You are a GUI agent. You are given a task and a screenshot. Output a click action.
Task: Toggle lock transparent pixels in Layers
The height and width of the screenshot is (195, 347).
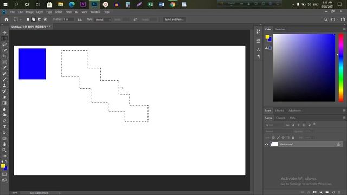click(273, 138)
